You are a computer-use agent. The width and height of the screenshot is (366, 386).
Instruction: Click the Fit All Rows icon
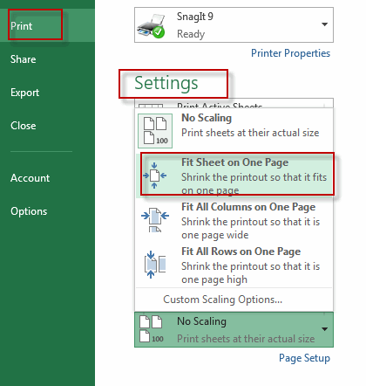click(155, 265)
